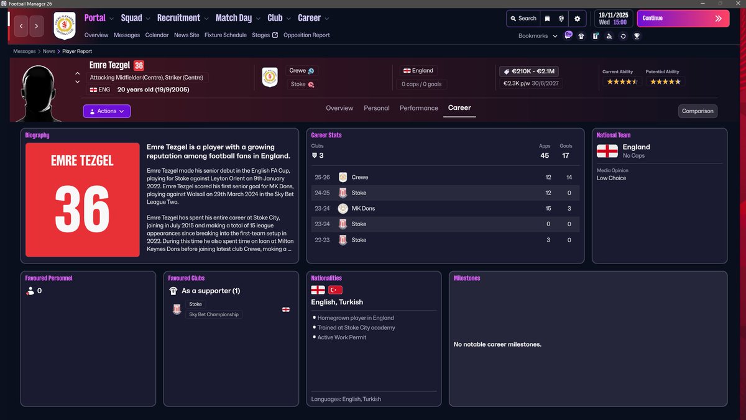
Task: Open Messages in the Portal submenu
Action: tap(127, 35)
